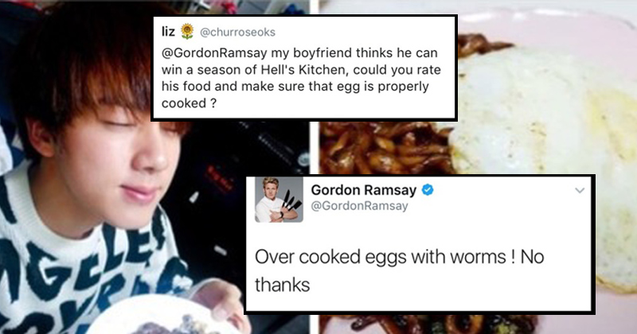
Task: Open the @churroseoks handle
Action: (x=237, y=32)
